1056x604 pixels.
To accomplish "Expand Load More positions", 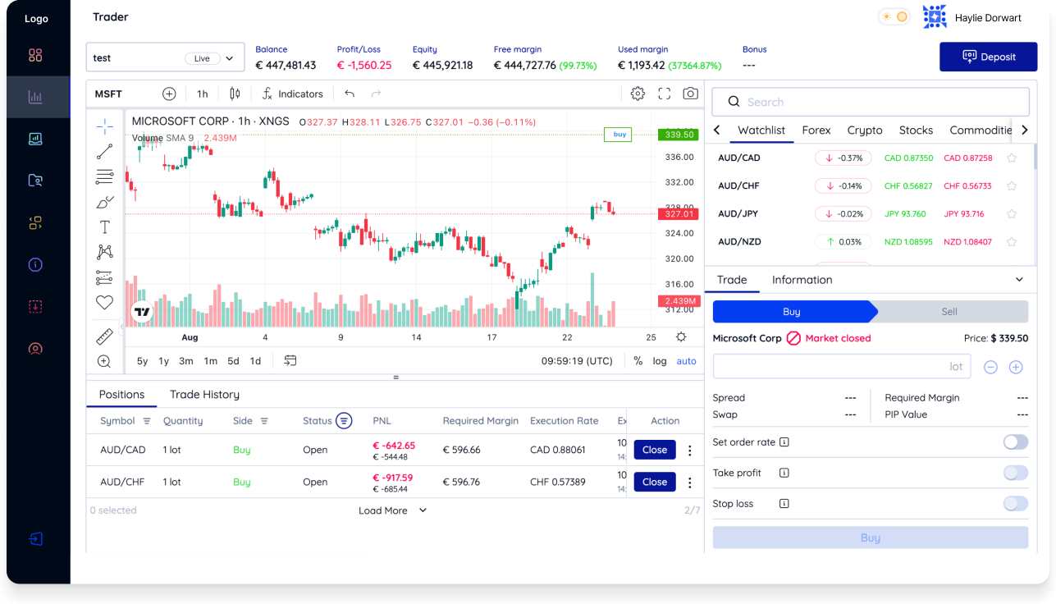I will pos(392,510).
